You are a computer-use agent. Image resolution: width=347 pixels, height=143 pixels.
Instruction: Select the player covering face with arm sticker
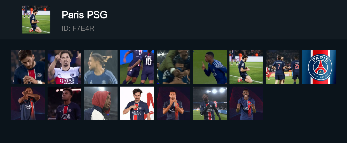point(28,103)
